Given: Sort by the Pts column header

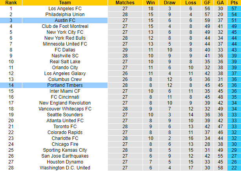Looking at the screenshot, I should (234, 2).
